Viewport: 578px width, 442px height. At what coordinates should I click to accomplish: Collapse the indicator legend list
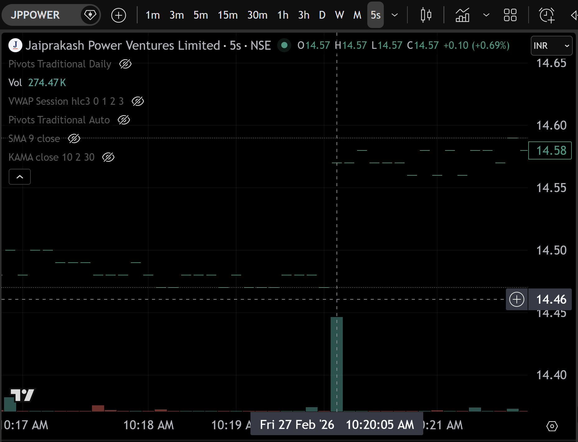(20, 177)
